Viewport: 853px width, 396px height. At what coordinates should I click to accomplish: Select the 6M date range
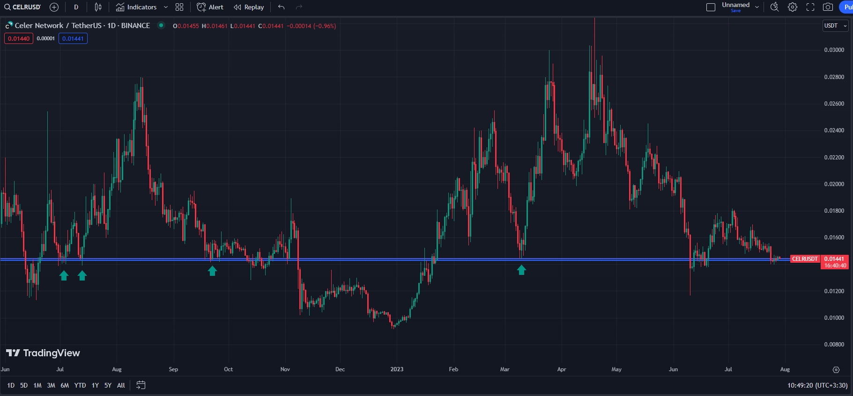[x=65, y=385]
